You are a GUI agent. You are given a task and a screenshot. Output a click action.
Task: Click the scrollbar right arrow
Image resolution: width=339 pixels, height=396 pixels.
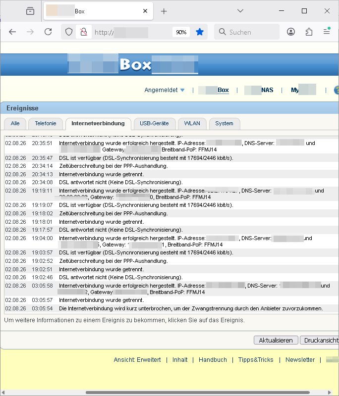click(330, 393)
